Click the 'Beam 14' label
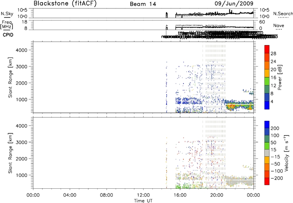The image size is (293, 203). pyautogui.click(x=143, y=4)
